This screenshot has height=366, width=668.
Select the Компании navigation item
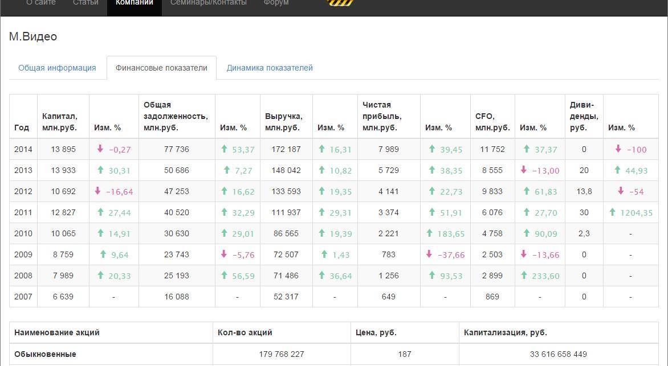pyautogui.click(x=134, y=3)
